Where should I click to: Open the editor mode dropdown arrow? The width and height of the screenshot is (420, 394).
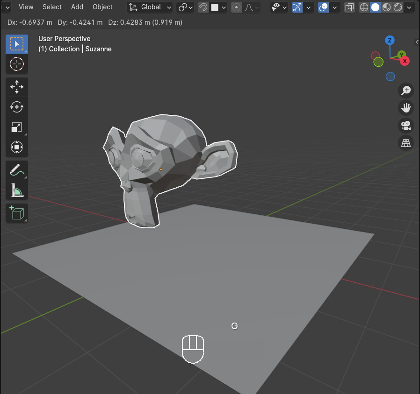[7, 7]
